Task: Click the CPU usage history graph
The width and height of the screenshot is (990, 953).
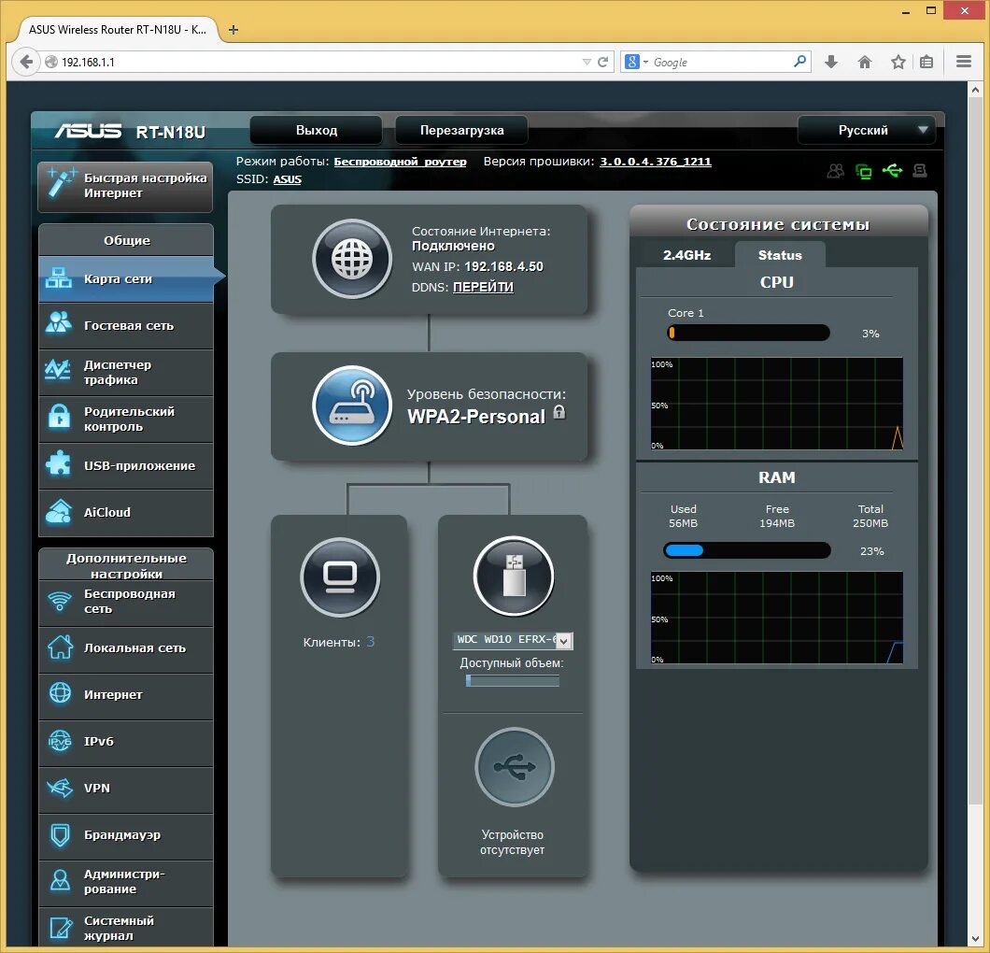Action: [x=777, y=404]
